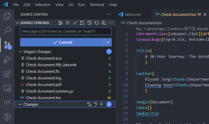Click the branch graph icon in Source Control toolbar
This screenshot has width=209, height=124.
pyautogui.click(x=60, y=23)
